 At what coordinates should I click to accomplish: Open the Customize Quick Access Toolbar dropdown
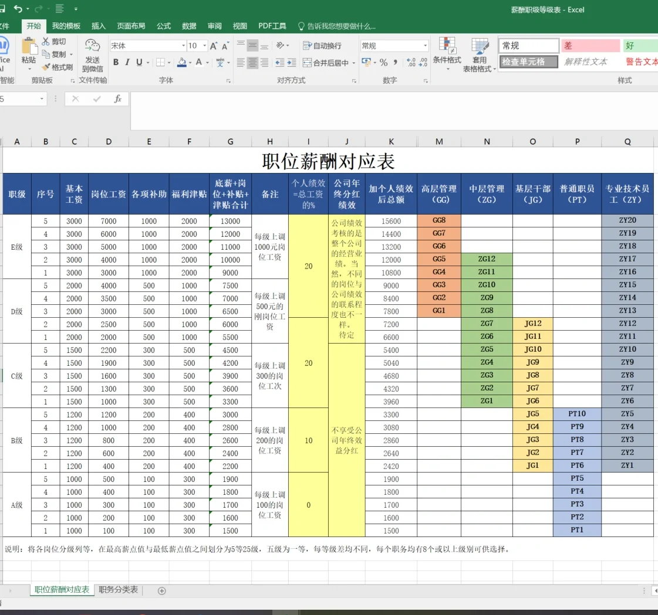tap(76, 9)
